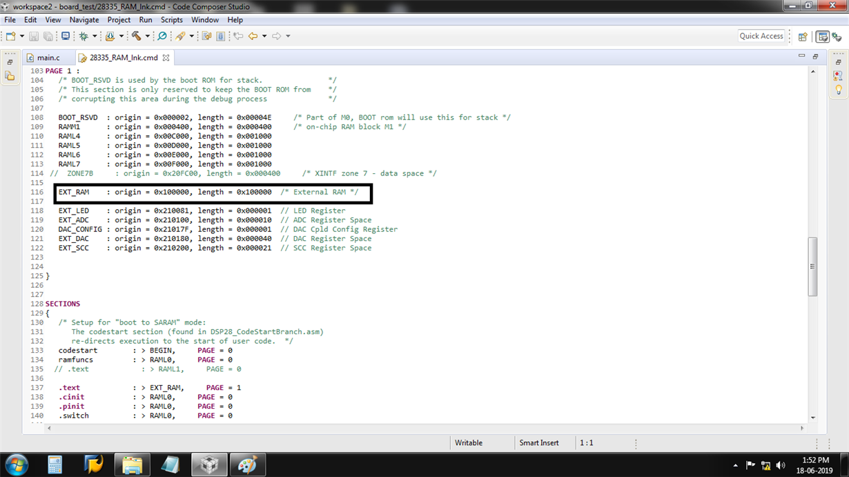Screen dimensions: 849x477
Task: Open the Scripts menu
Action: coord(171,19)
